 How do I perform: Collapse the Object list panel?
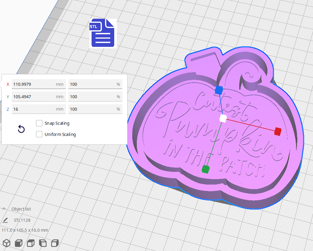[4, 208]
